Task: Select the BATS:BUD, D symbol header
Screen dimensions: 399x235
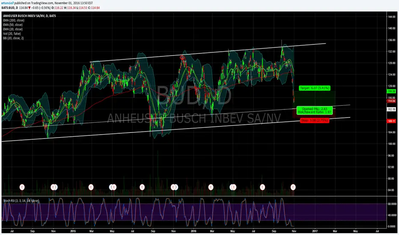Action: pyautogui.click(x=10, y=8)
